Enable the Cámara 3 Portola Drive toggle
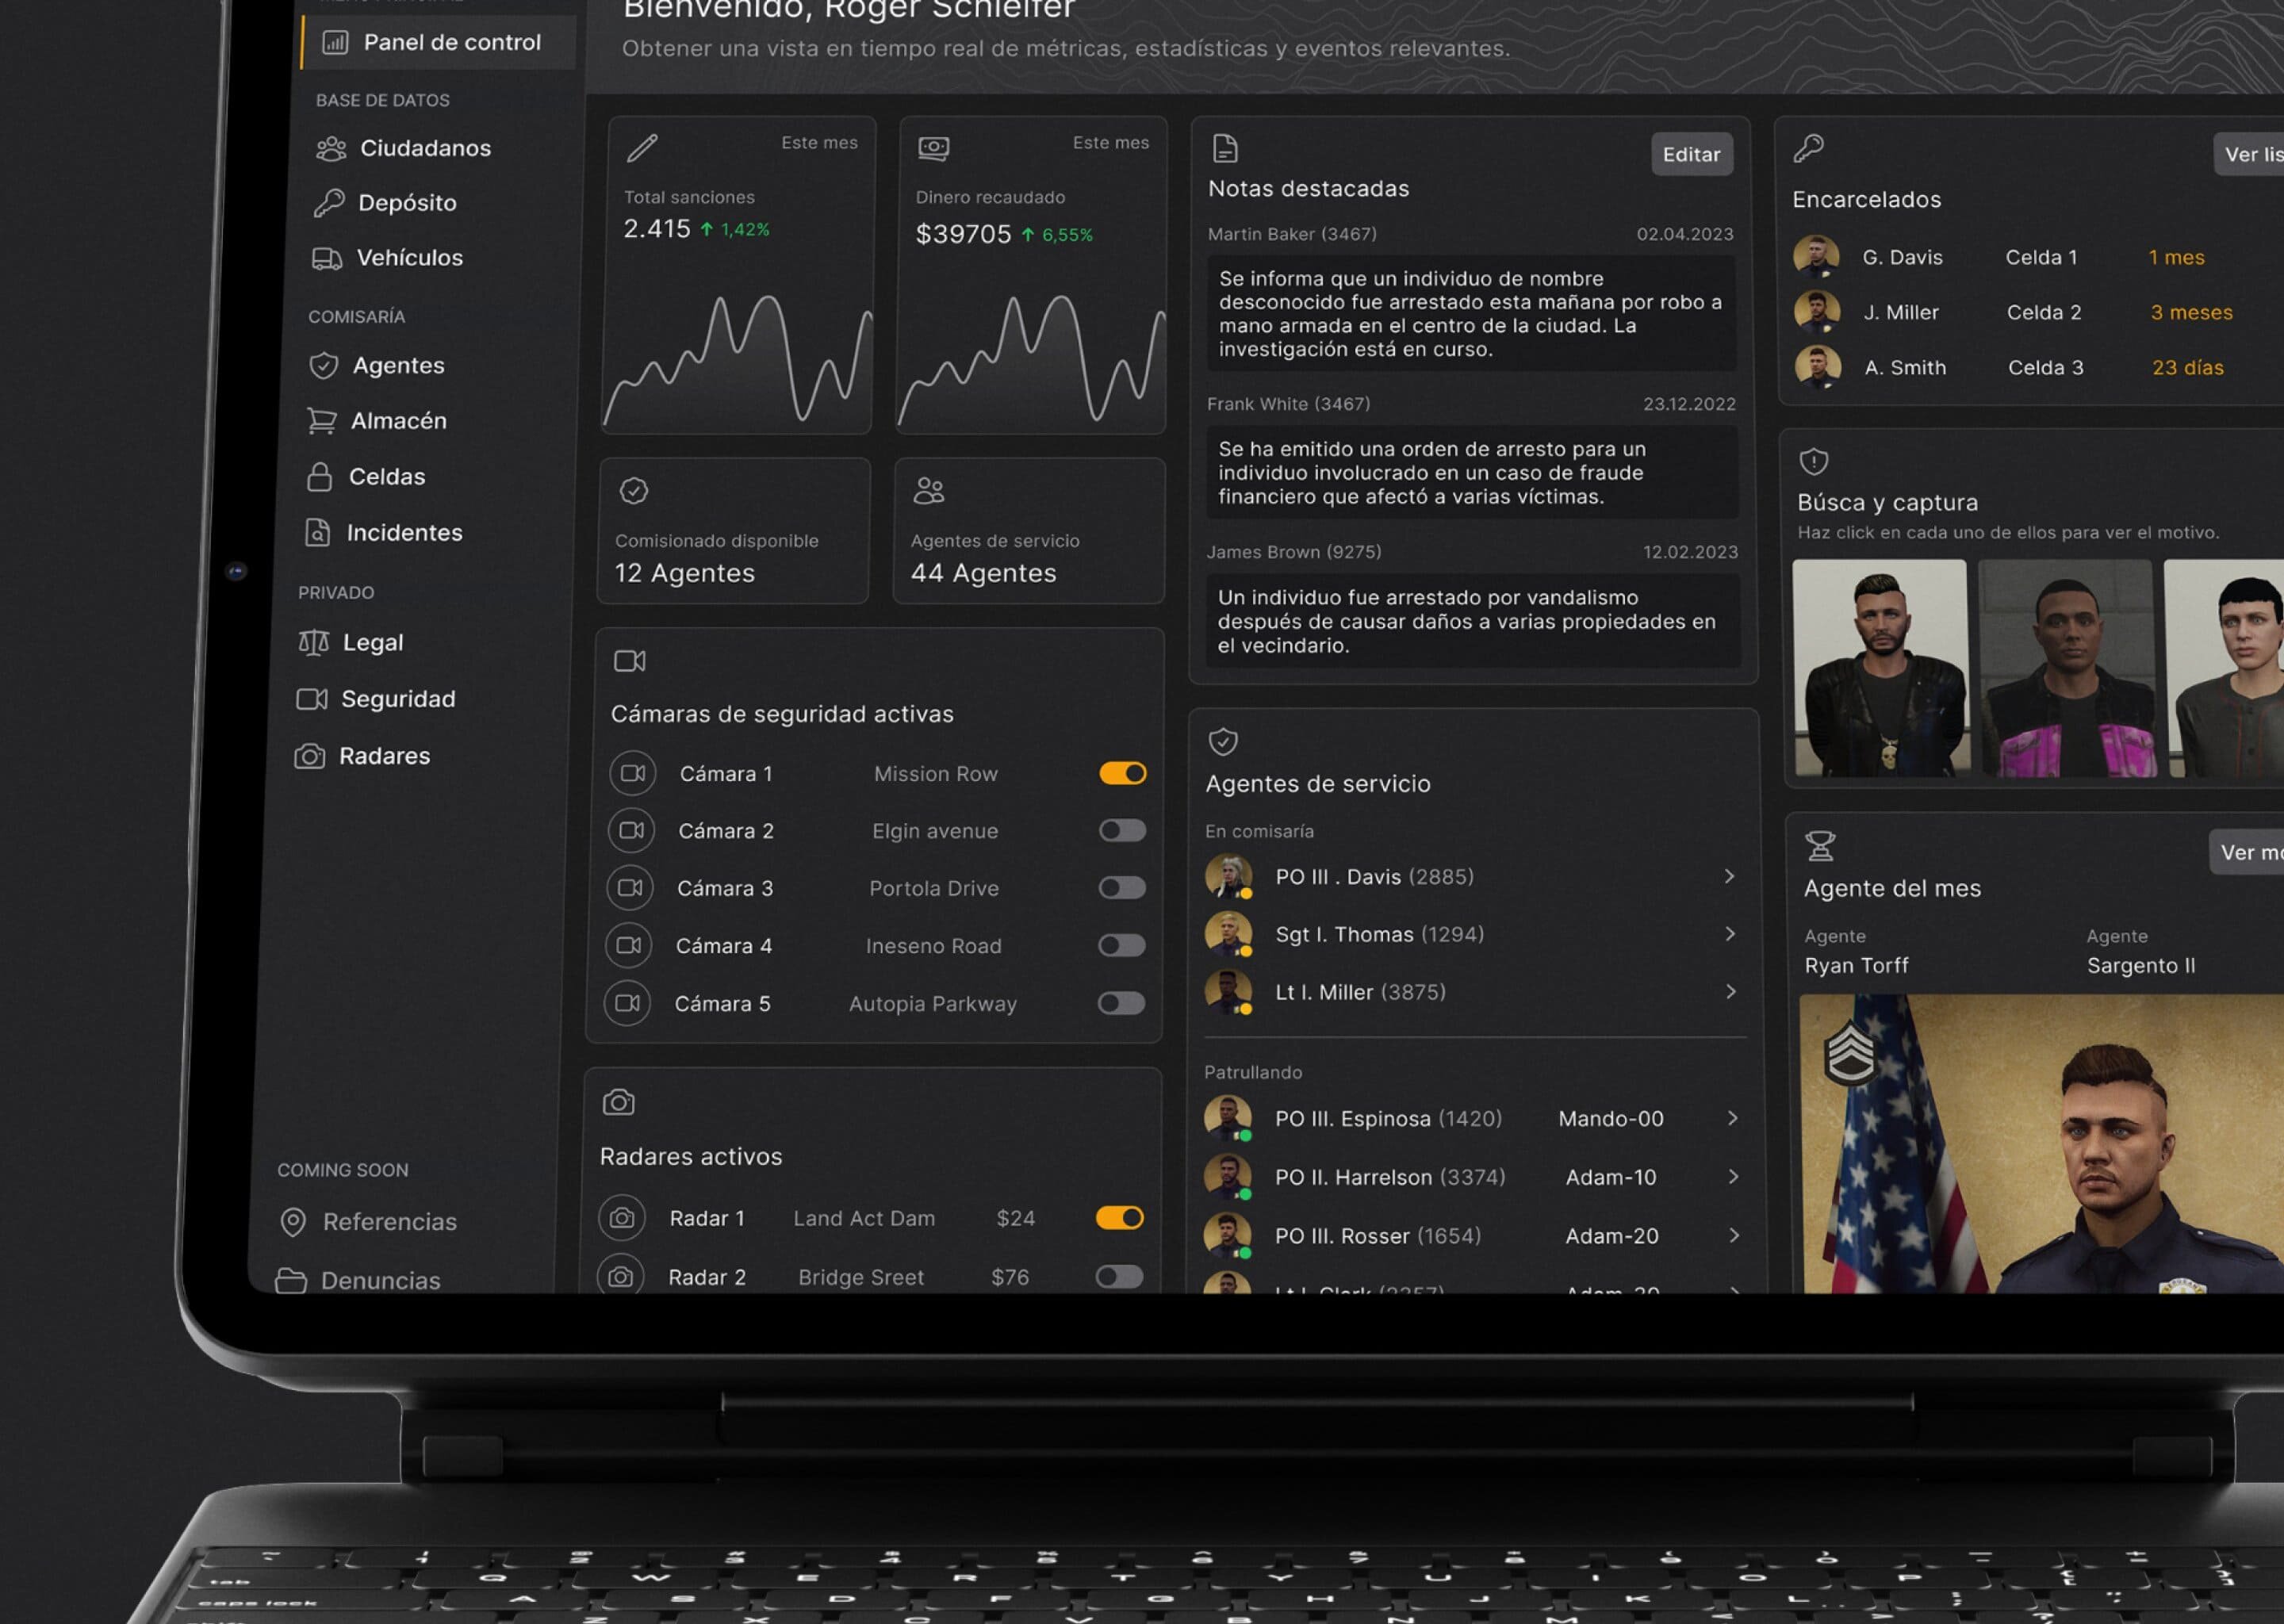The image size is (2284, 1624). (x=1121, y=888)
